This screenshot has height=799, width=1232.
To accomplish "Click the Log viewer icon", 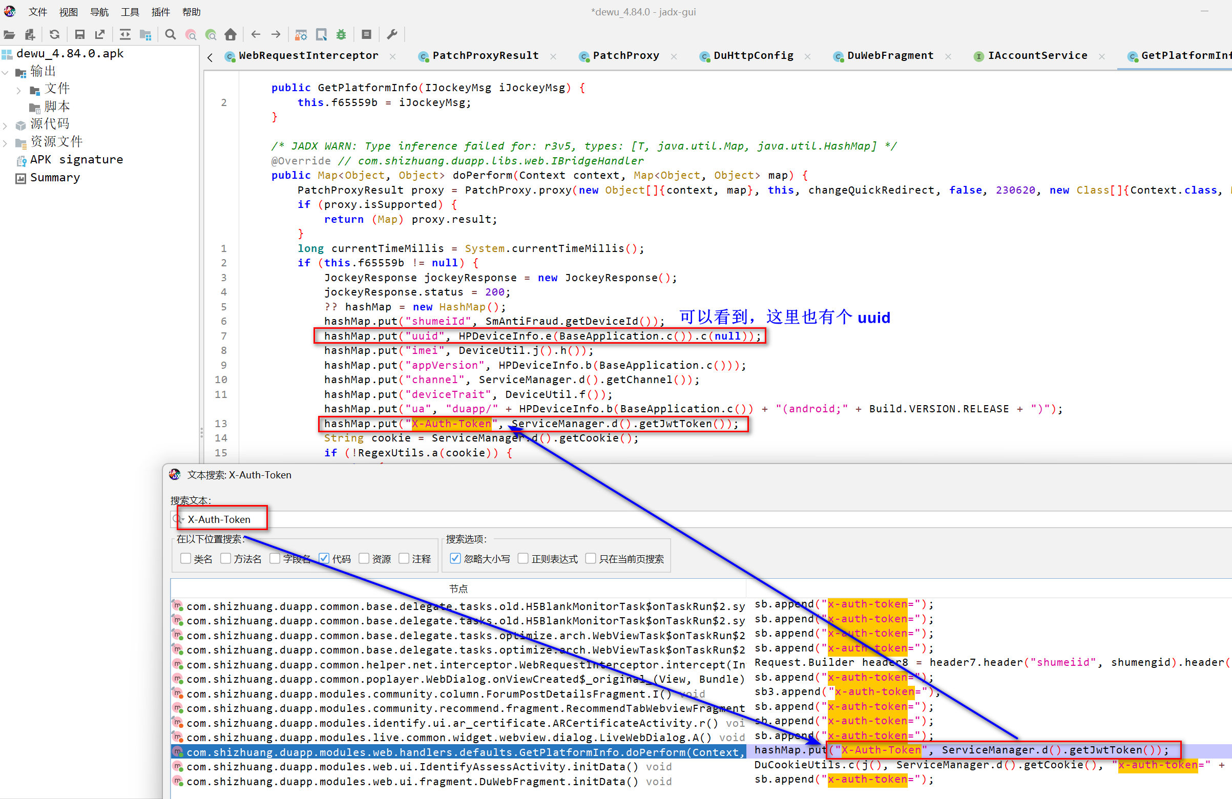I will (366, 35).
